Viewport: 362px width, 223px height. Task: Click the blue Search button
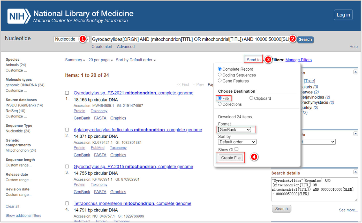tap(305, 39)
